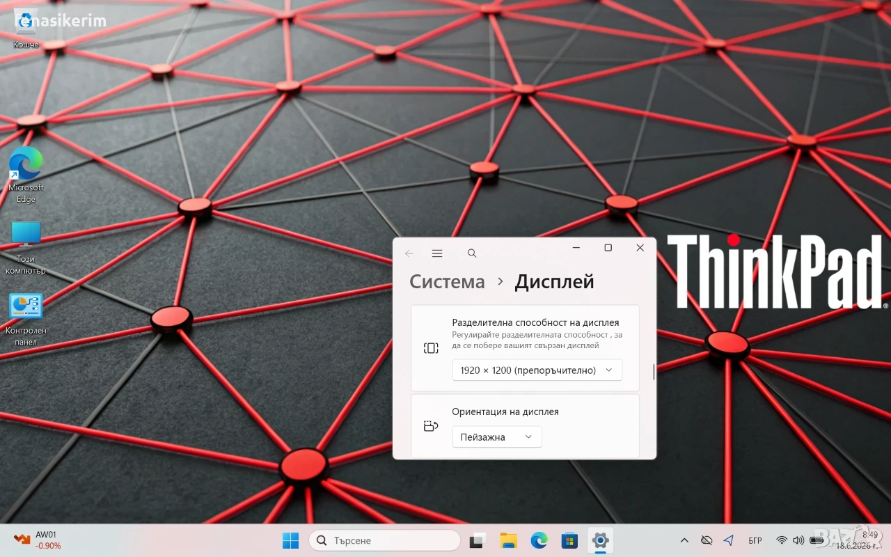
Task: Click the Task View taskbar icon
Action: click(x=478, y=540)
